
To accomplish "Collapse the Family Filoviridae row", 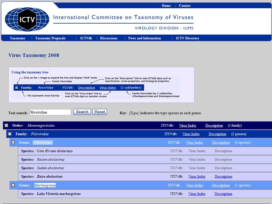I will pyautogui.click(x=10, y=134).
